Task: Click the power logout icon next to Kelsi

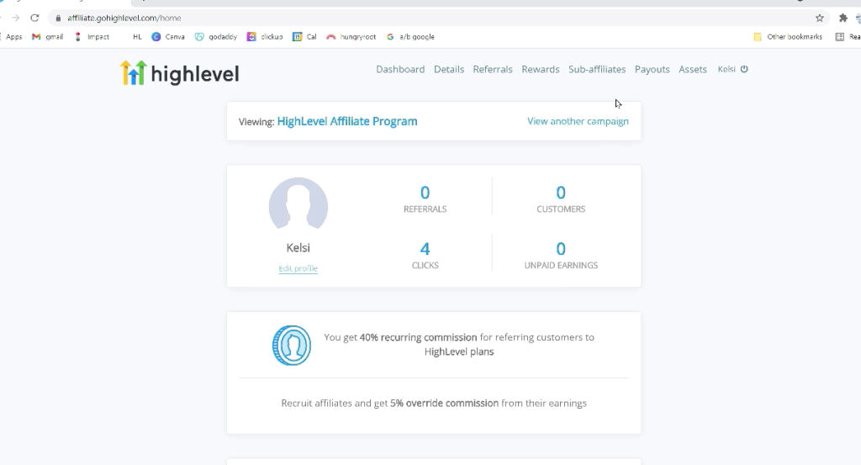Action: (744, 69)
